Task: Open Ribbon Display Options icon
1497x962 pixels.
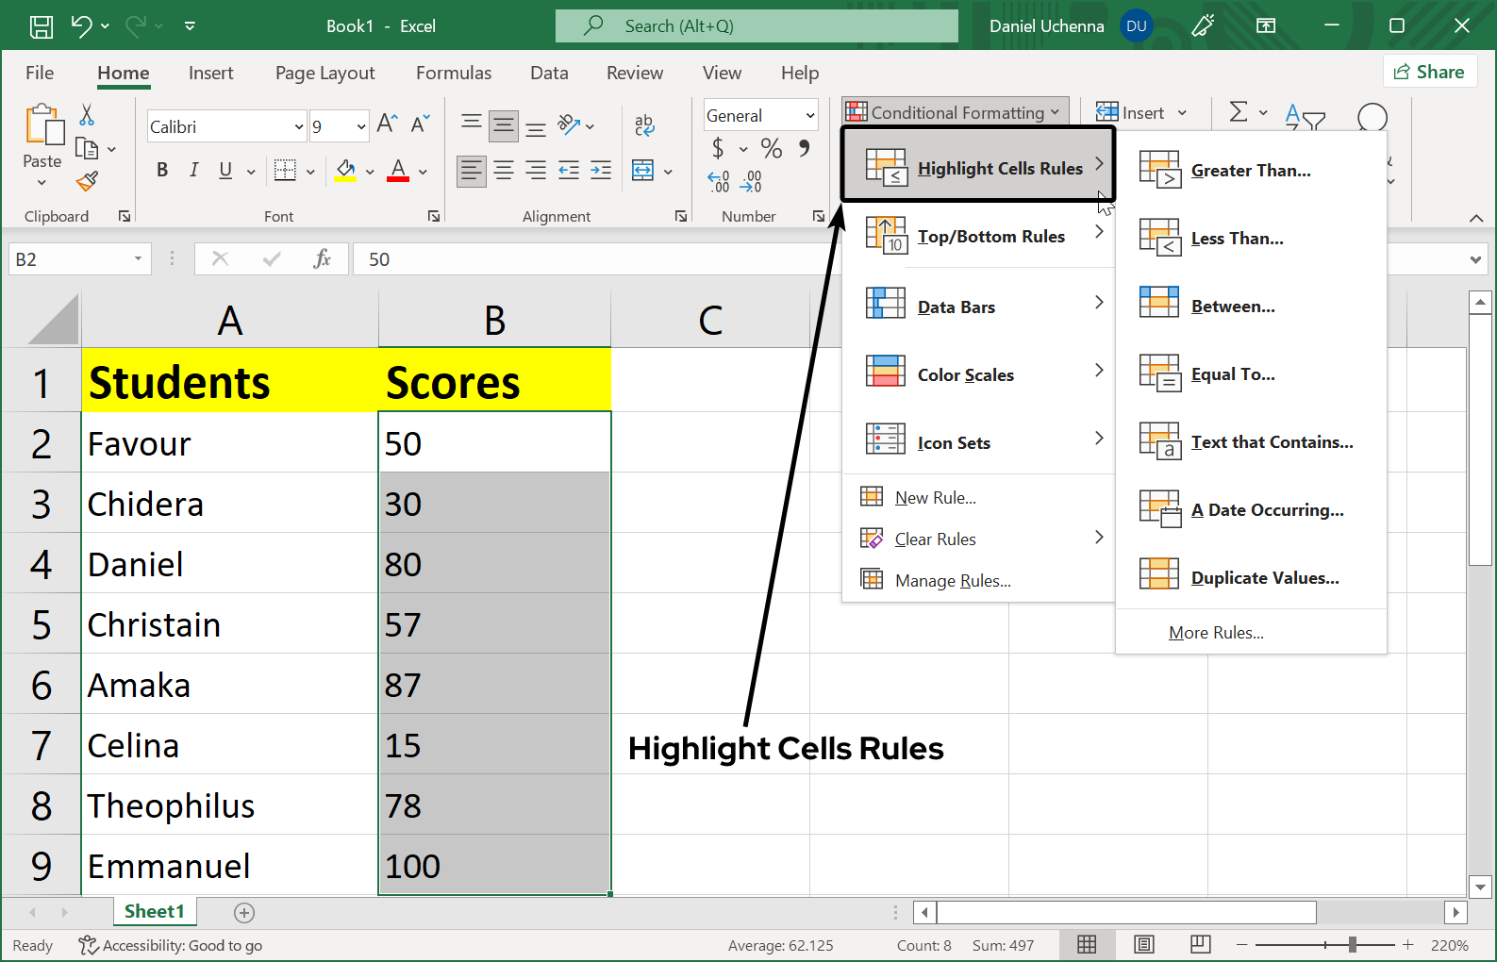Action: (1266, 26)
